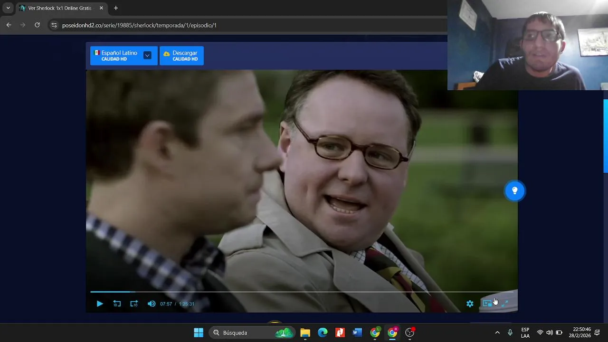Image resolution: width=608 pixels, height=342 pixels.
Task: Play the Sherlock episode video
Action: pyautogui.click(x=100, y=304)
